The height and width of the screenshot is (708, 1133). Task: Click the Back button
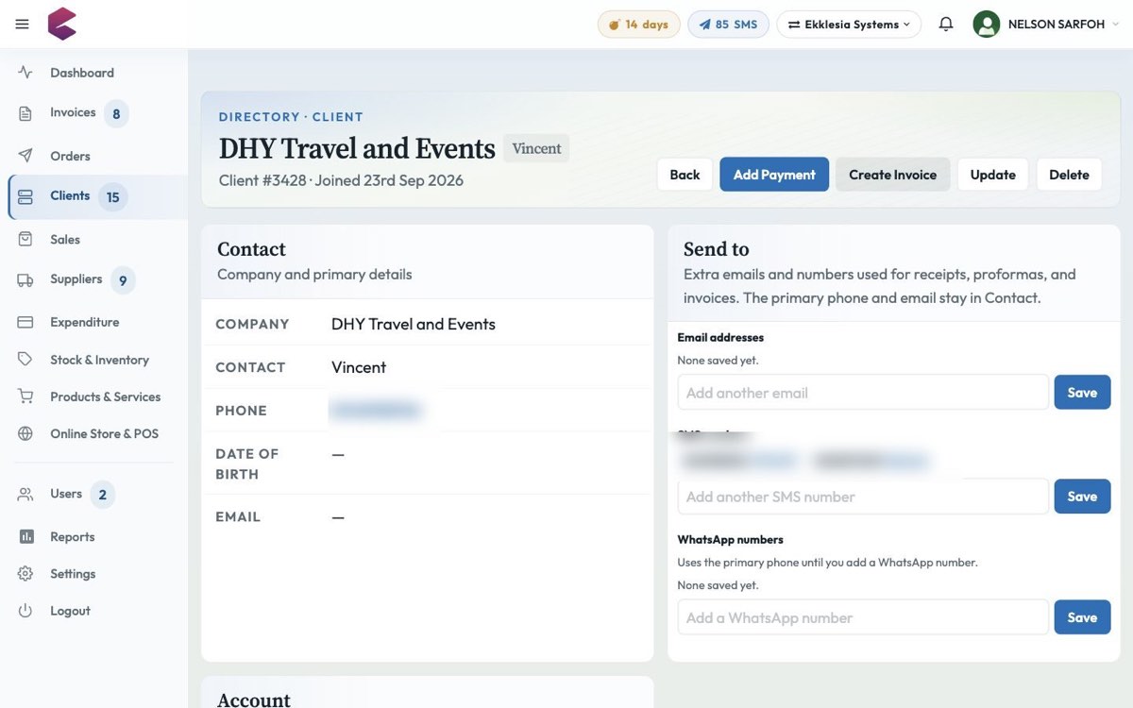point(685,175)
